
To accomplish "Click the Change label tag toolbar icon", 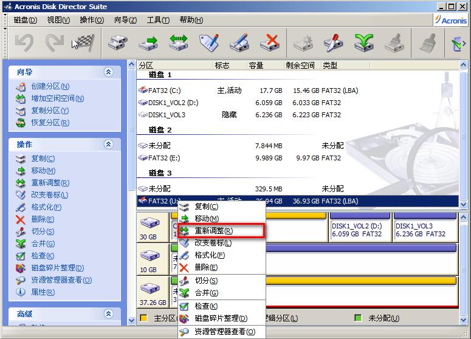I will click(209, 43).
